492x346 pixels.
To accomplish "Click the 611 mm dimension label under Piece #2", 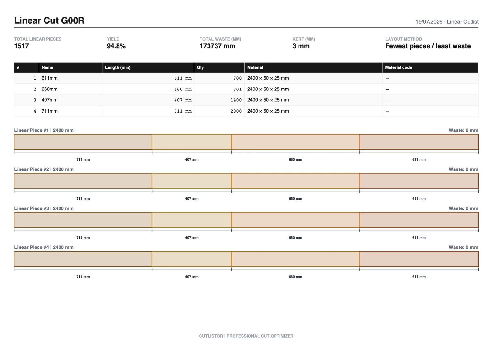I will (x=419, y=199).
